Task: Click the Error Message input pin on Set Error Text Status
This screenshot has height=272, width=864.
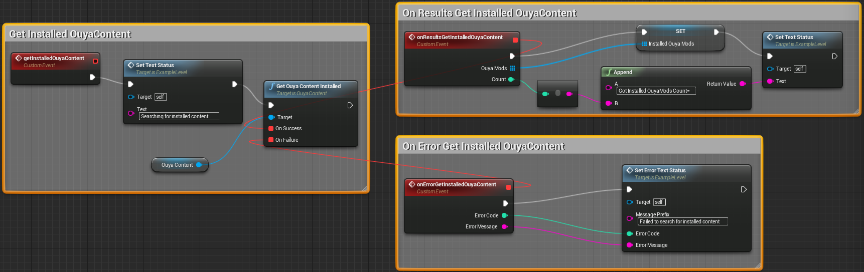Action: (x=630, y=245)
